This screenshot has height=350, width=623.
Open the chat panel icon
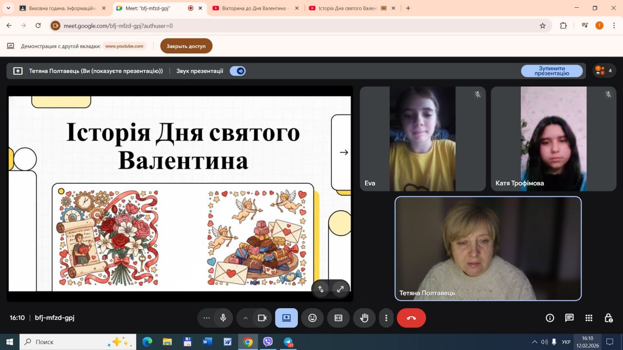(569, 318)
